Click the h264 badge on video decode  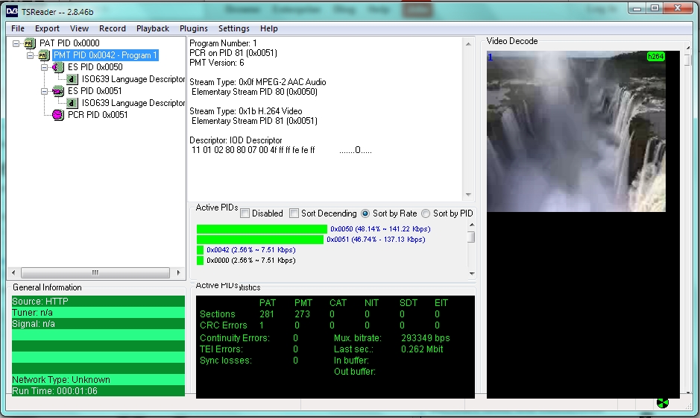tap(655, 57)
